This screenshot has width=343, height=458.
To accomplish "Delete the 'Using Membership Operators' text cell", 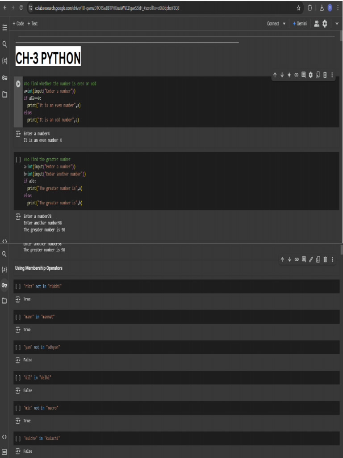I will point(325,259).
